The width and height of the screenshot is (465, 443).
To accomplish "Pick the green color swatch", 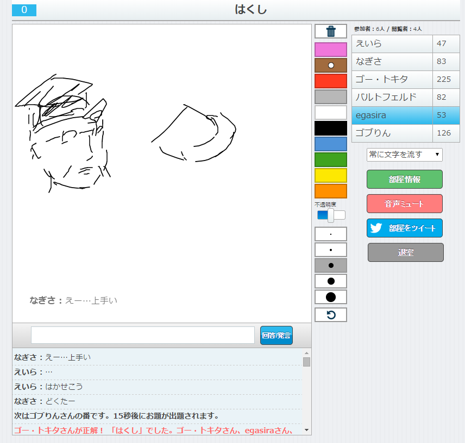I will (331, 160).
